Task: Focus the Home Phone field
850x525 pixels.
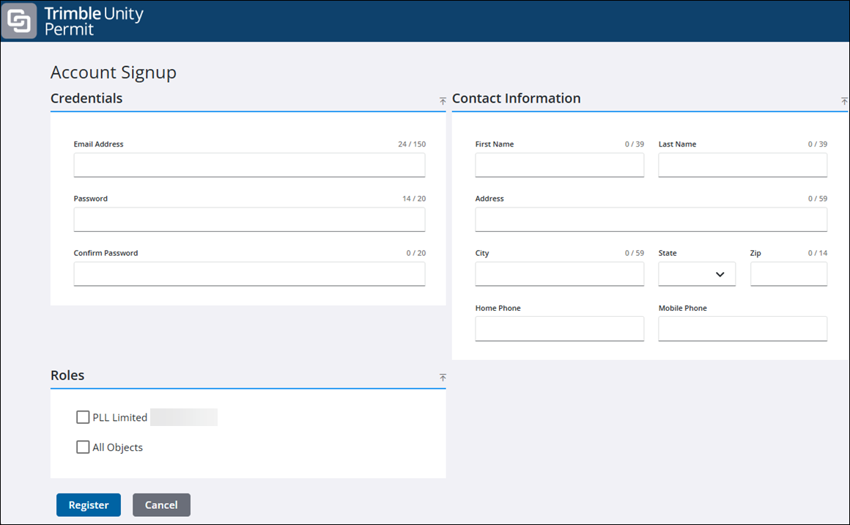Action: pyautogui.click(x=559, y=328)
